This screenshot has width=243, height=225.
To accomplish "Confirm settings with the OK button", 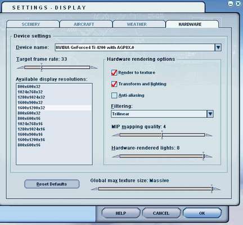I will (x=202, y=213).
